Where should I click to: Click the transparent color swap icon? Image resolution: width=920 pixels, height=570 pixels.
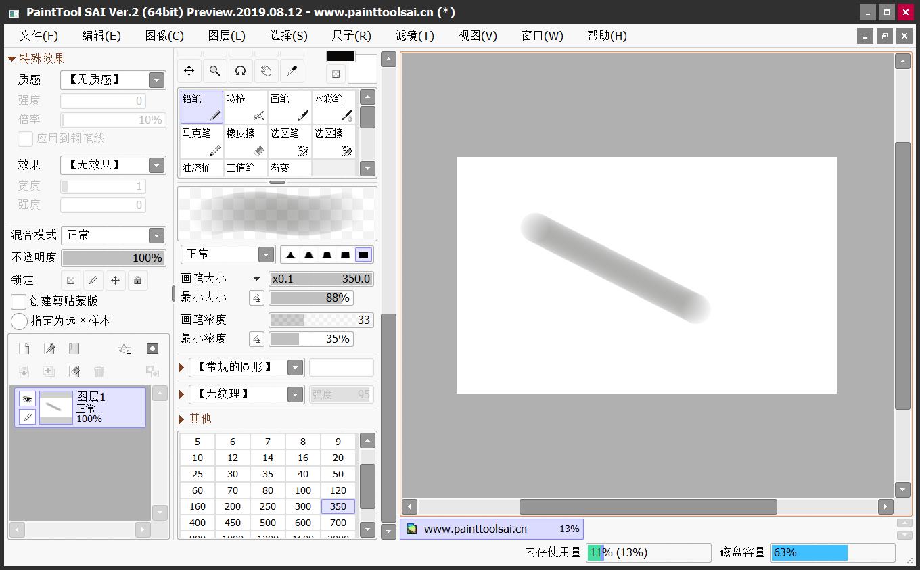tap(336, 74)
